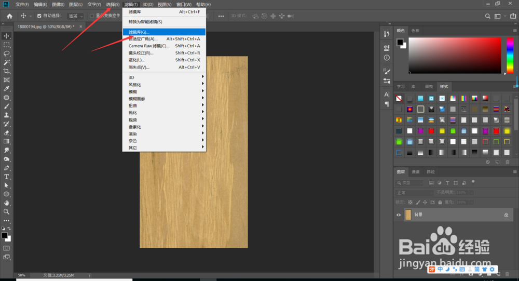
Task: Select the Pen tool
Action: tap(6, 168)
